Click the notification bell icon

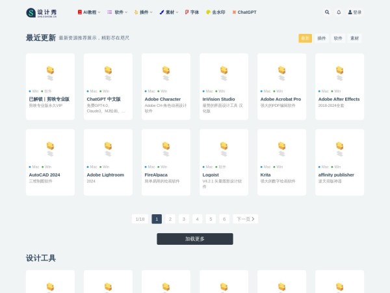coord(339,12)
